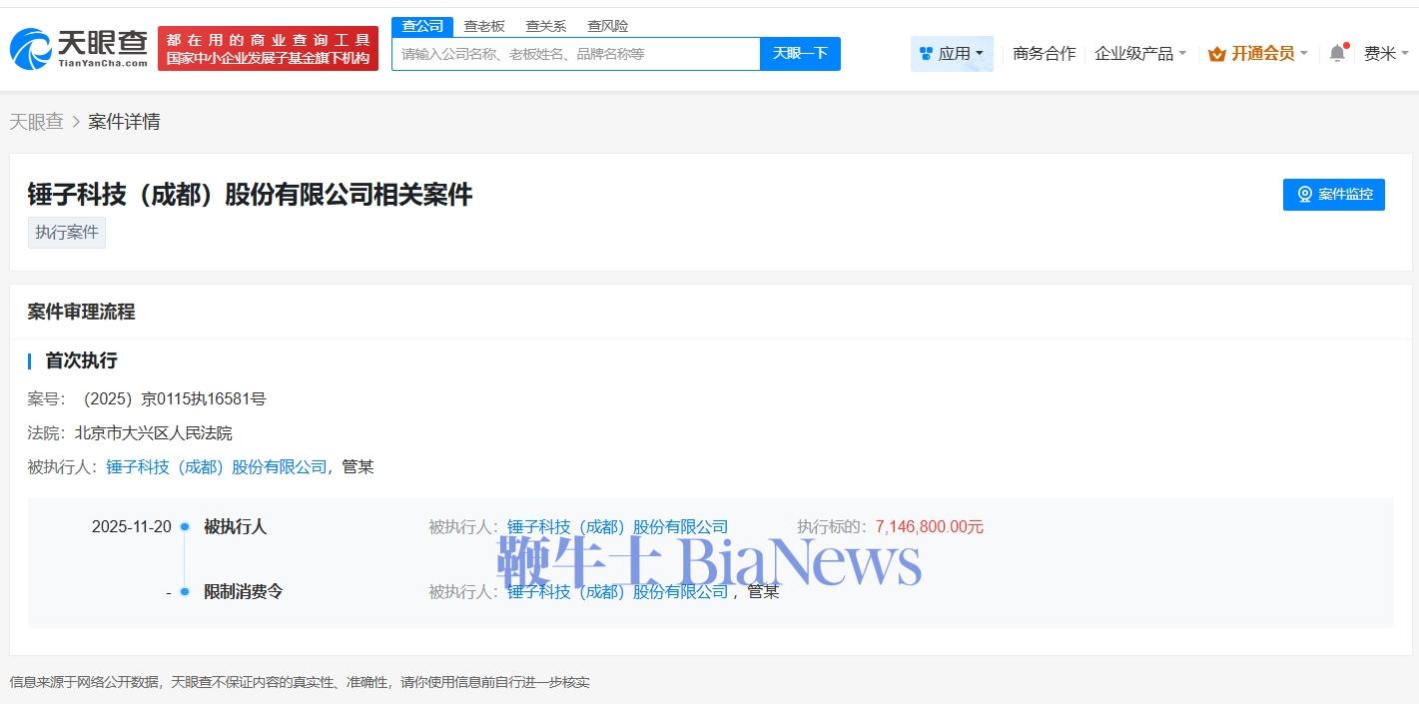Click the company name search input field
The image size is (1419, 704).
coord(575,54)
